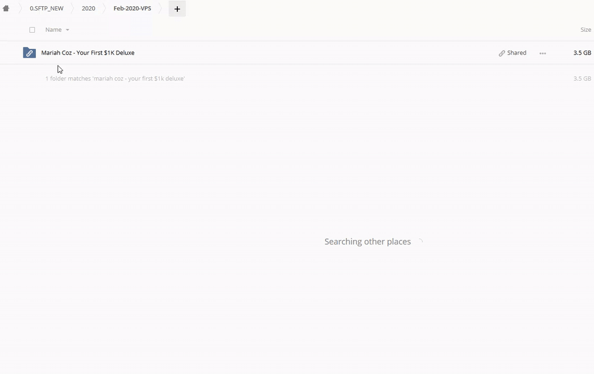Sort files by the Name column

(x=53, y=30)
